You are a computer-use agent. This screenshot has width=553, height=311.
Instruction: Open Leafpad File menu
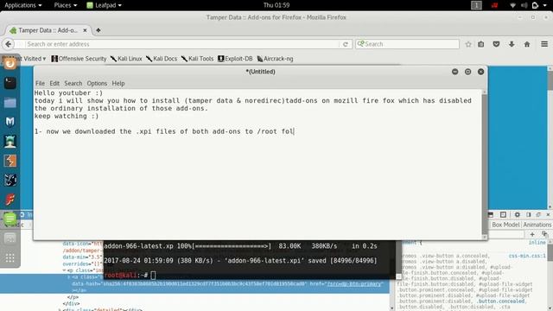40,83
